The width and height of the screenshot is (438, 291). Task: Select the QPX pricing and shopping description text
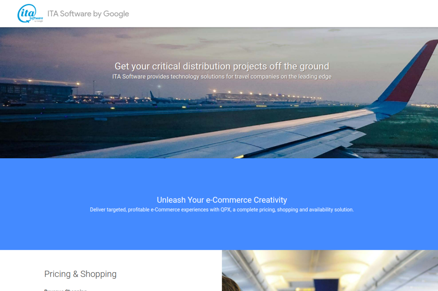coord(222,209)
